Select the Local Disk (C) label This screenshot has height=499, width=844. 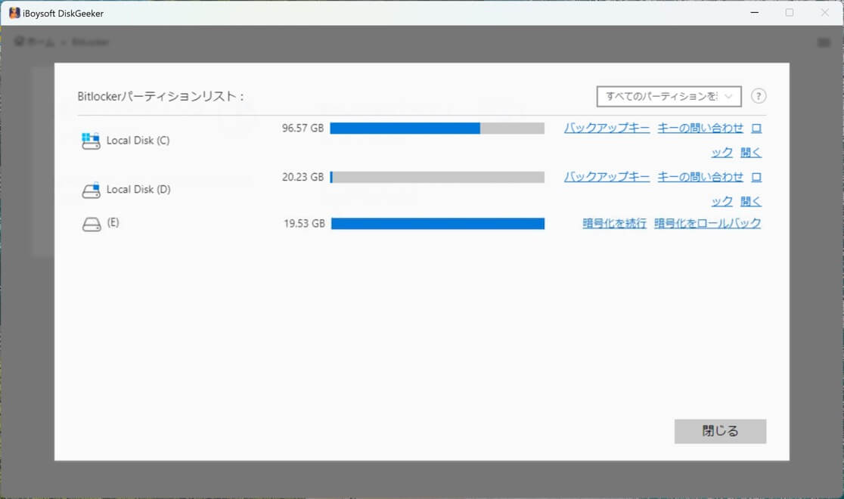click(138, 141)
